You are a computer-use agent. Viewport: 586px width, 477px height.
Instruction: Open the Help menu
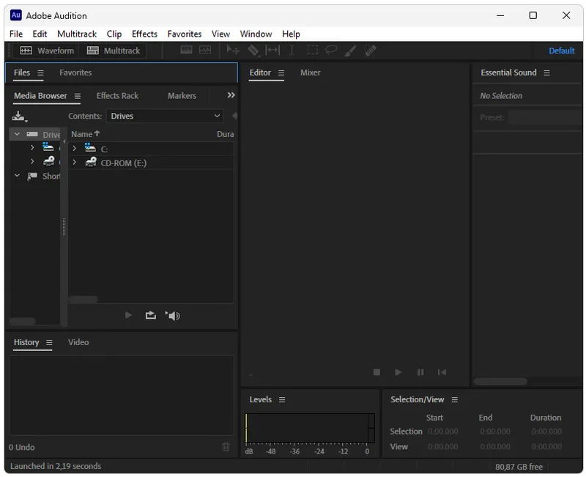point(291,34)
